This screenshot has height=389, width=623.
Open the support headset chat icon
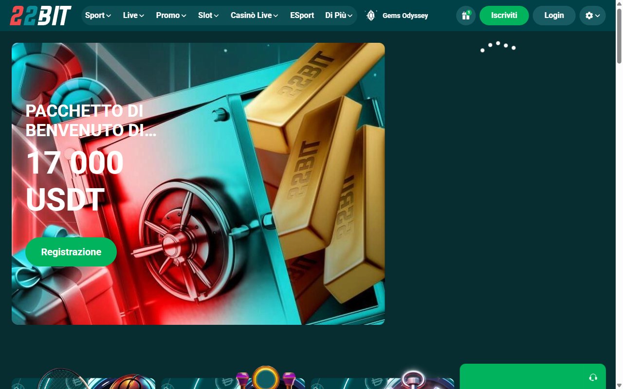click(593, 377)
